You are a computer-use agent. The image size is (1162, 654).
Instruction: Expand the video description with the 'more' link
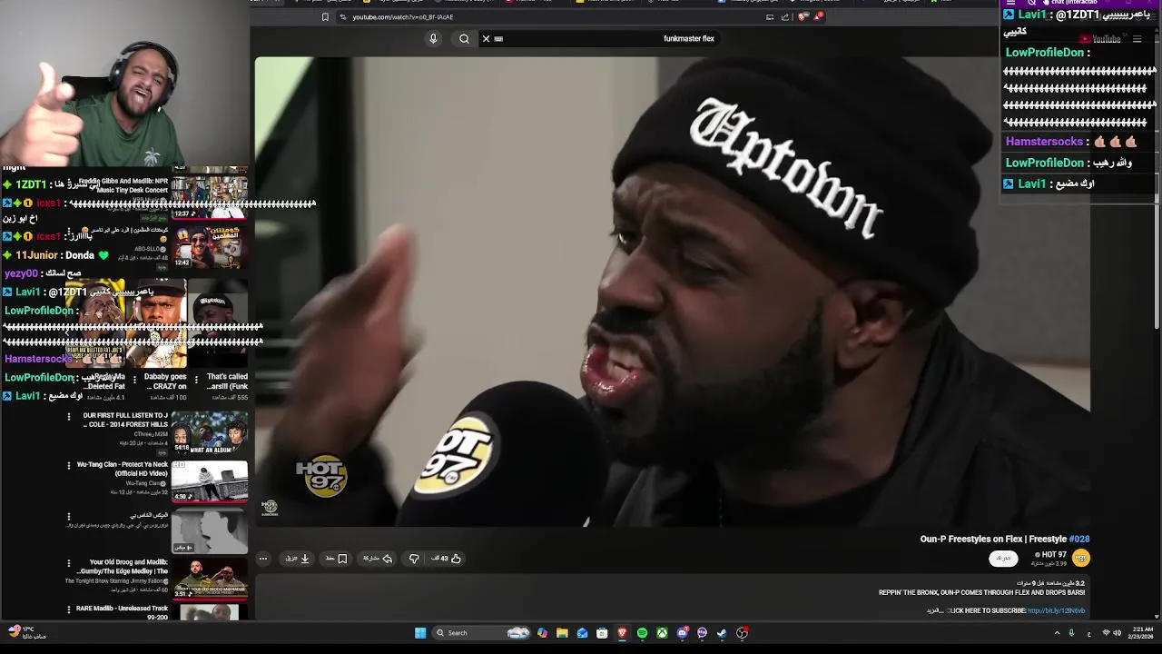click(x=935, y=610)
